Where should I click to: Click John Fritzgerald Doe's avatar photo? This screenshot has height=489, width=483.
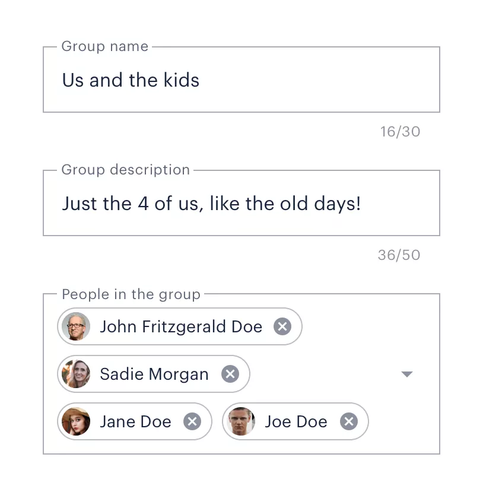pyautogui.click(x=76, y=326)
